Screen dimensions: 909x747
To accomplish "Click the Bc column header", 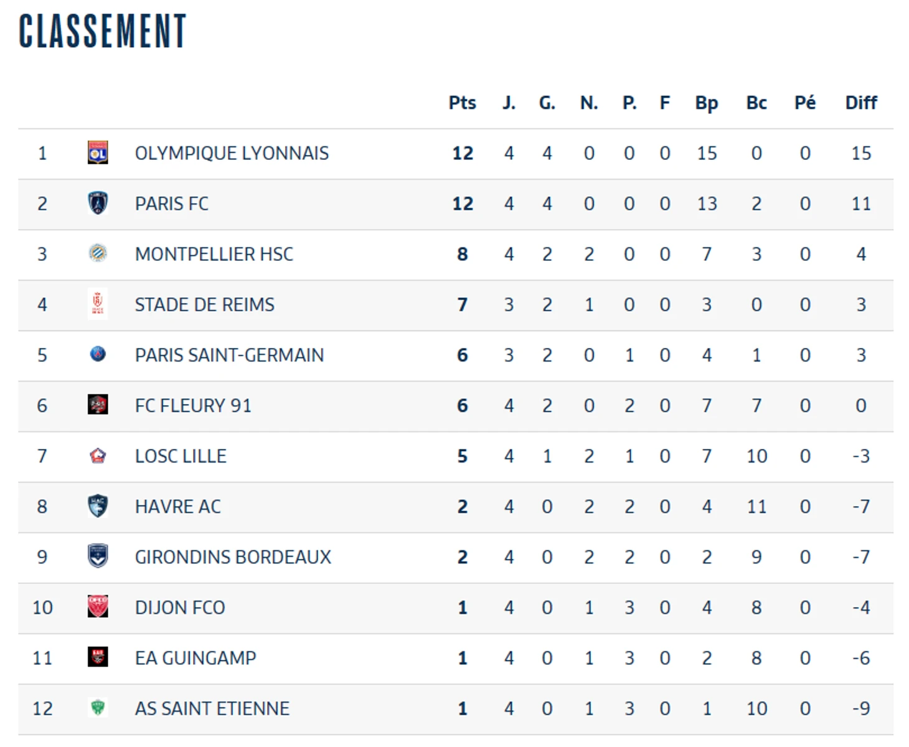I will (756, 103).
